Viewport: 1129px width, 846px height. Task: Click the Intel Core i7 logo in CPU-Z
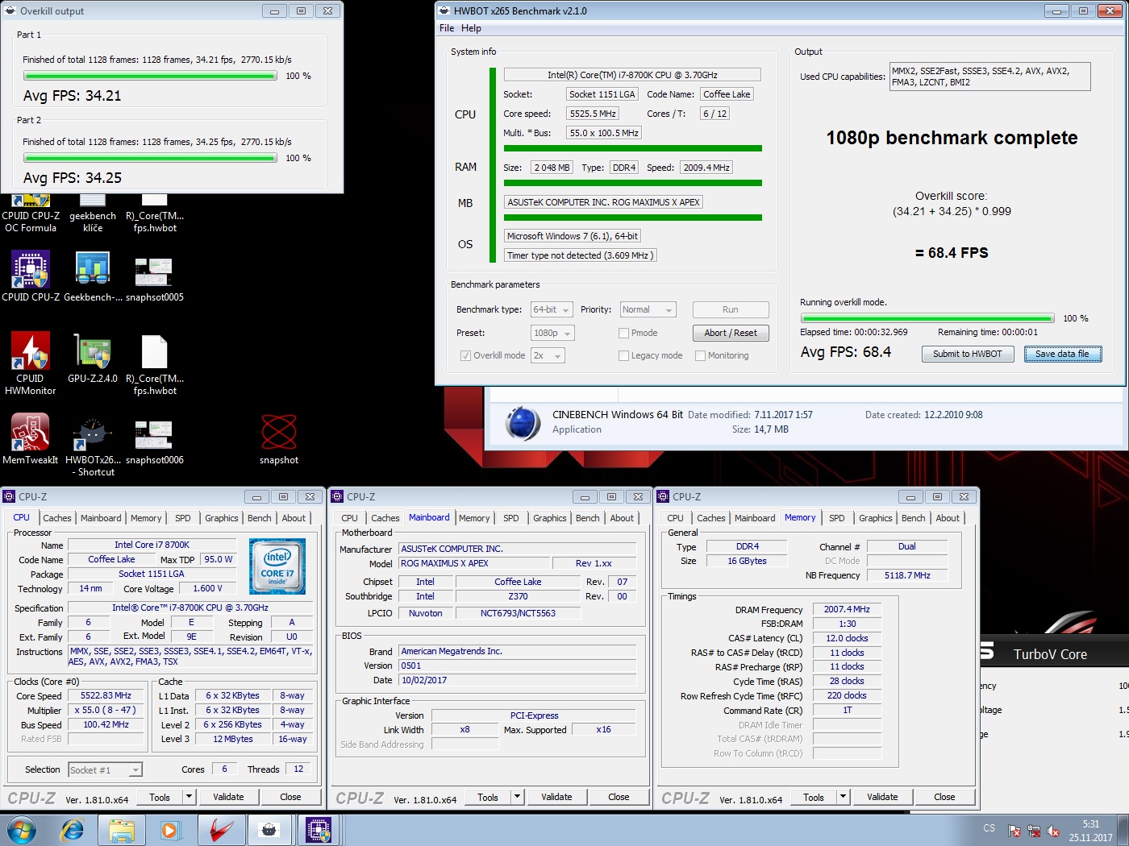(x=277, y=566)
